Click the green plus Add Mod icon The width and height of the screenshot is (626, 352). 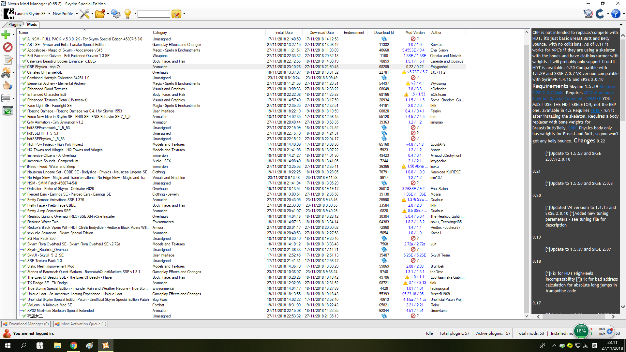6,34
